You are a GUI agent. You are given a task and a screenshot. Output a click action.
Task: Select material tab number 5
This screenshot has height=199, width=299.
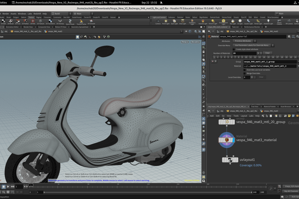pyautogui.click(x=228, y=58)
